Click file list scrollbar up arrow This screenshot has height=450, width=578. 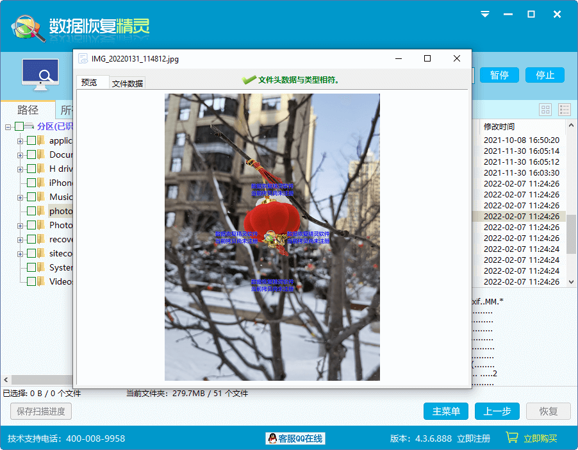[571, 126]
